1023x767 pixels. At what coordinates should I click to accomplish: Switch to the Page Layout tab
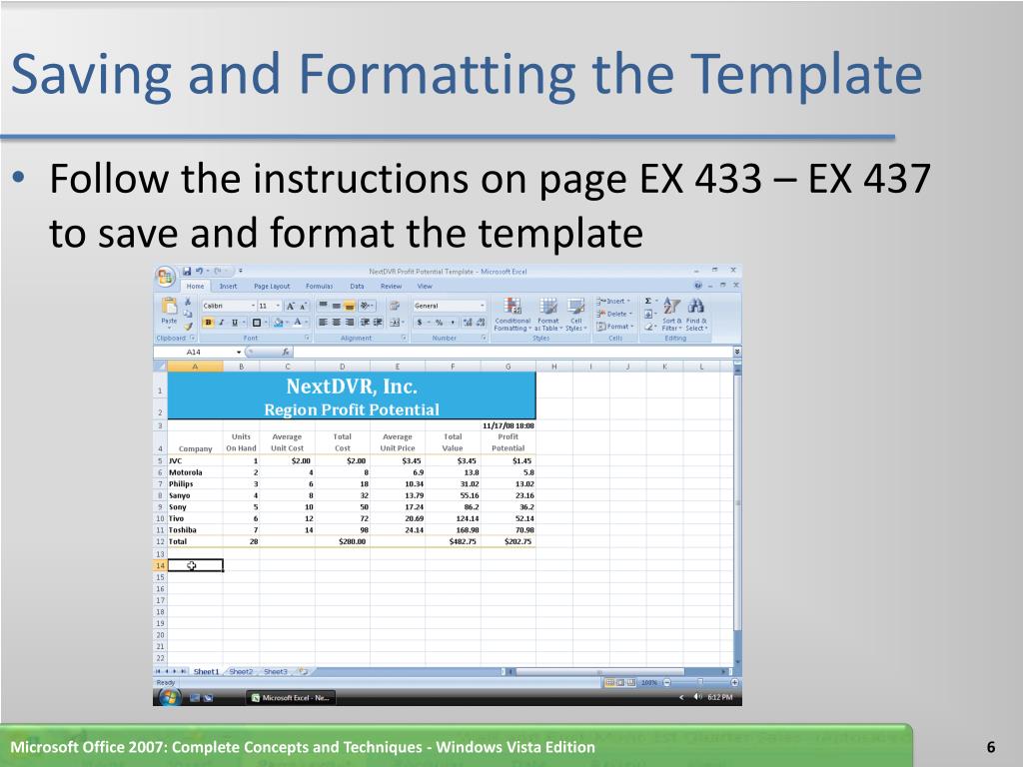coord(272,287)
